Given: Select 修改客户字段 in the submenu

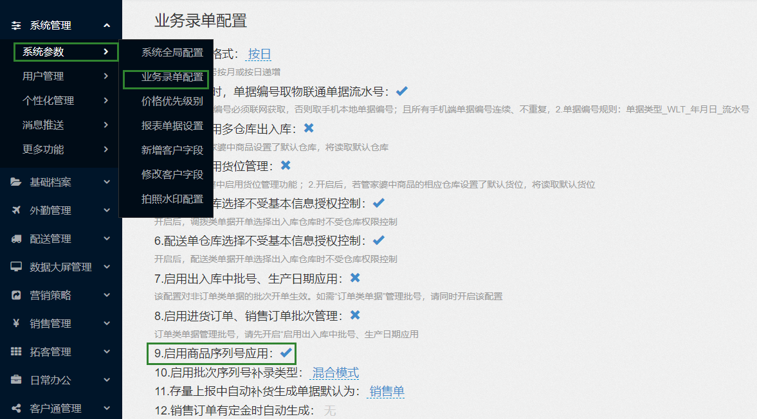Looking at the screenshot, I should (x=172, y=175).
